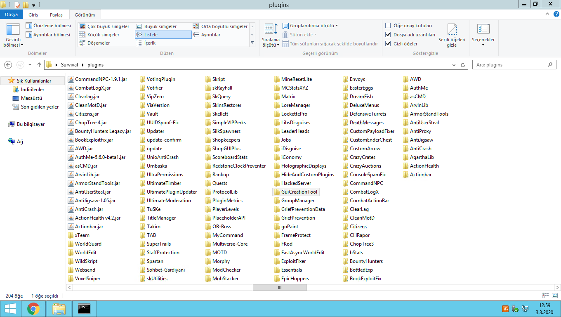This screenshot has height=317, width=561.
Task: Open the Dosya file menu tab
Action: coord(12,15)
